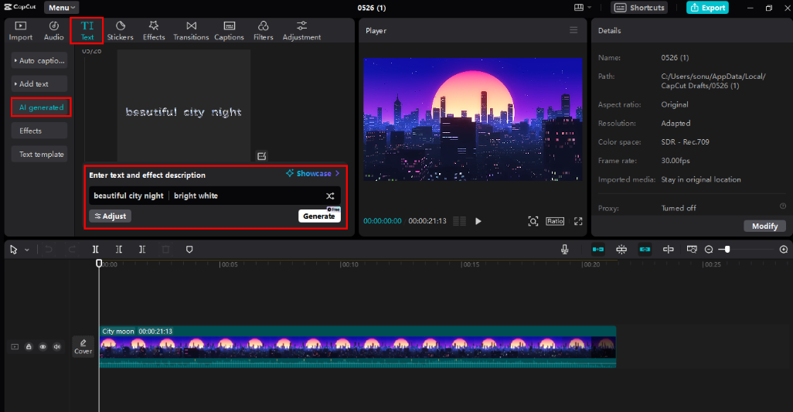Click the Export button

(707, 8)
